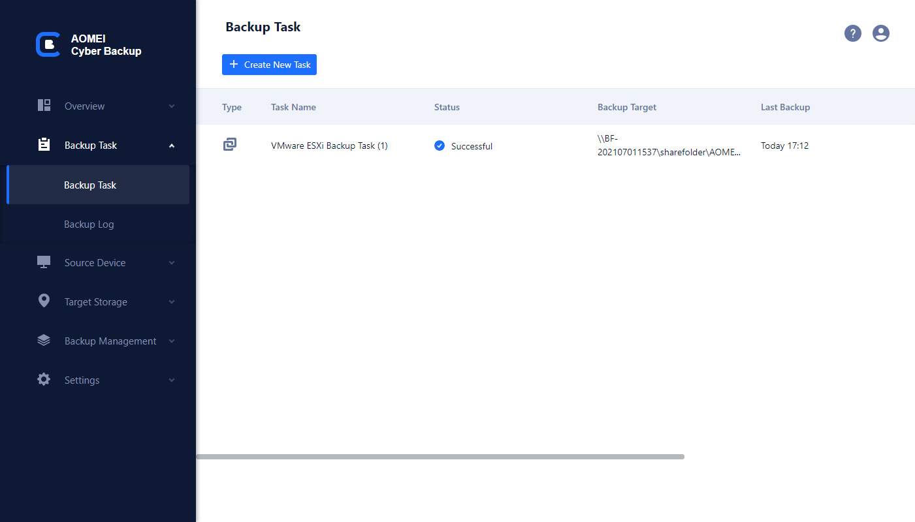Expand the Settings chevron
The width and height of the screenshot is (915, 522).
point(172,380)
